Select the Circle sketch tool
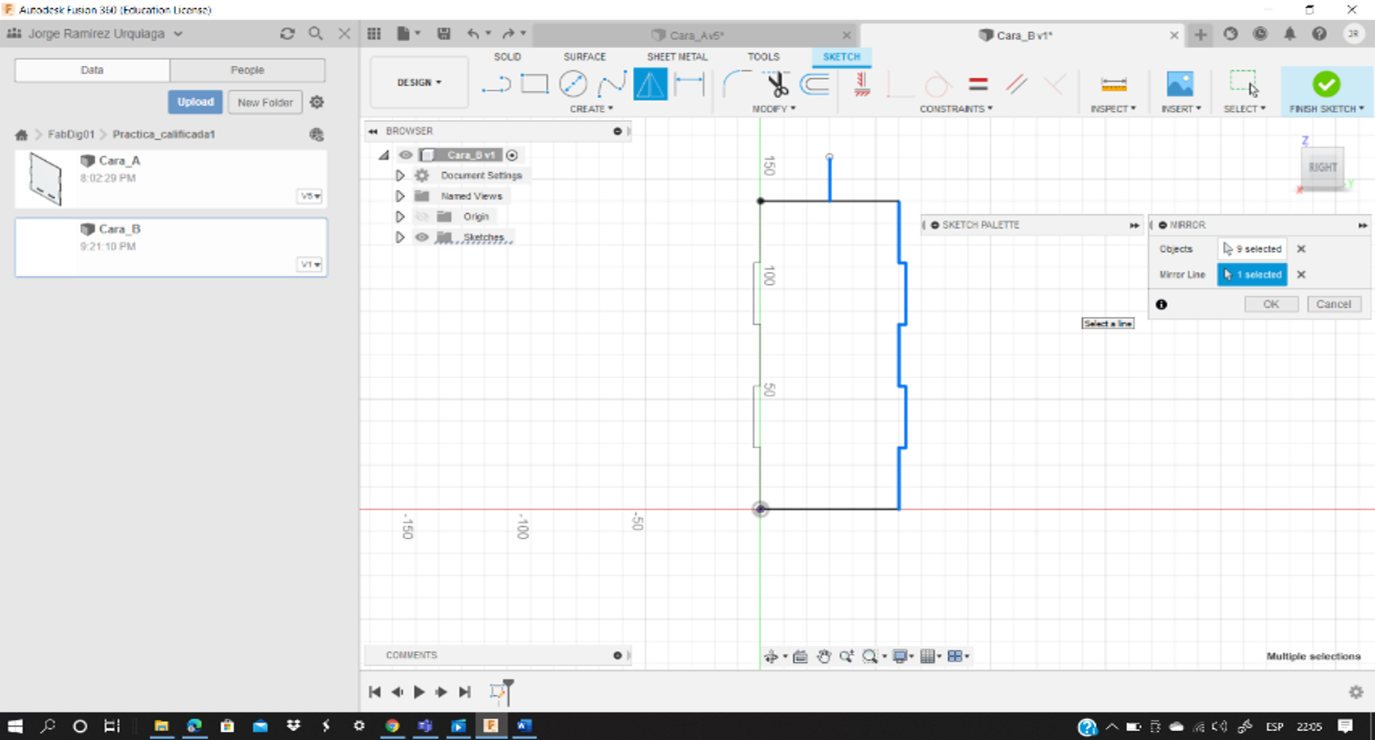 click(x=573, y=84)
